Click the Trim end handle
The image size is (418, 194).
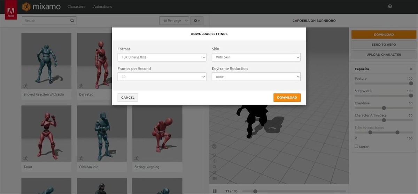pos(397,132)
